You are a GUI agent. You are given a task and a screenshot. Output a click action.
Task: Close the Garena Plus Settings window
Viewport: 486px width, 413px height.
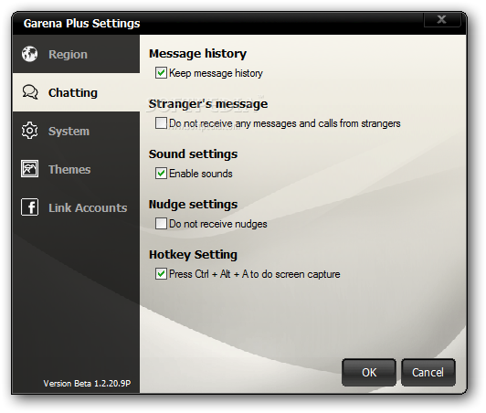[441, 19]
